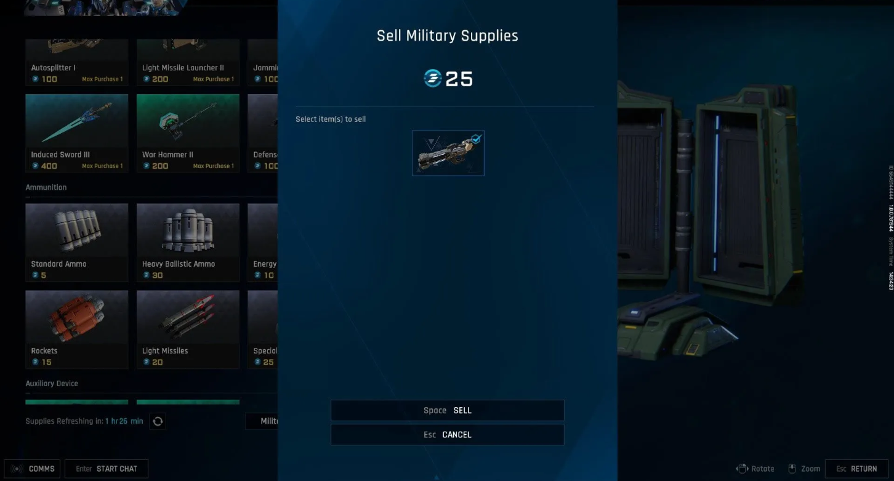Select the weapon item to sell
Image resolution: width=894 pixels, height=481 pixels.
tap(448, 153)
